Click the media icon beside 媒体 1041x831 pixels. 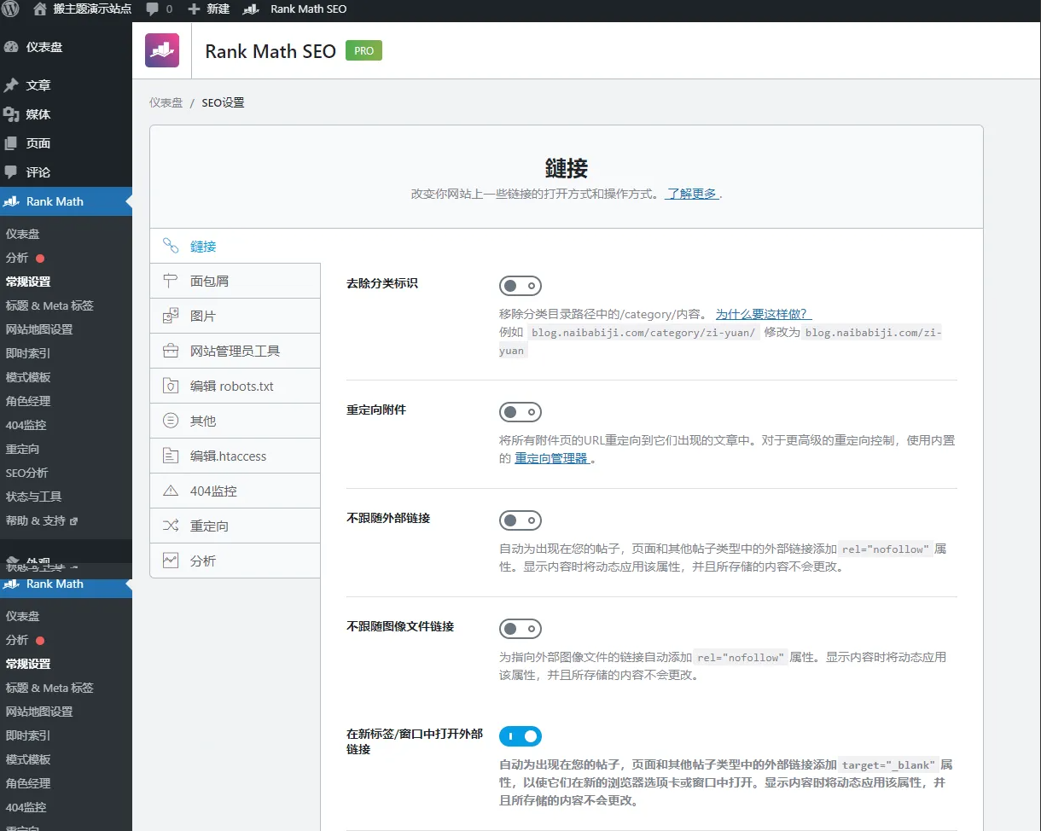coord(11,114)
